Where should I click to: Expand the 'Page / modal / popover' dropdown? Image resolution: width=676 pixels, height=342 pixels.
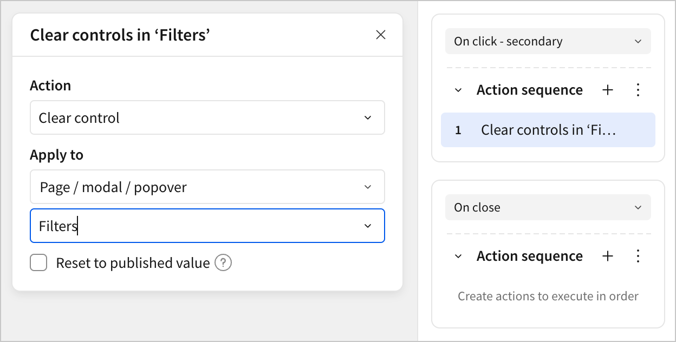(x=207, y=187)
